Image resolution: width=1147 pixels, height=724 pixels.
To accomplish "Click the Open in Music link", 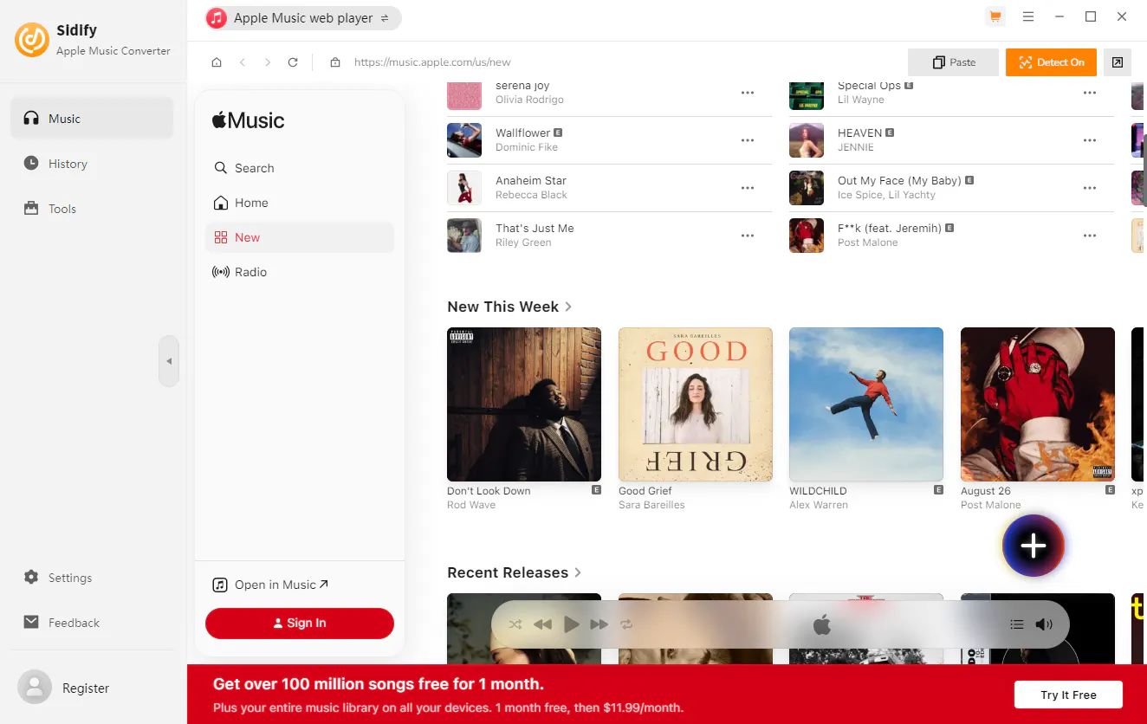I will [x=271, y=585].
